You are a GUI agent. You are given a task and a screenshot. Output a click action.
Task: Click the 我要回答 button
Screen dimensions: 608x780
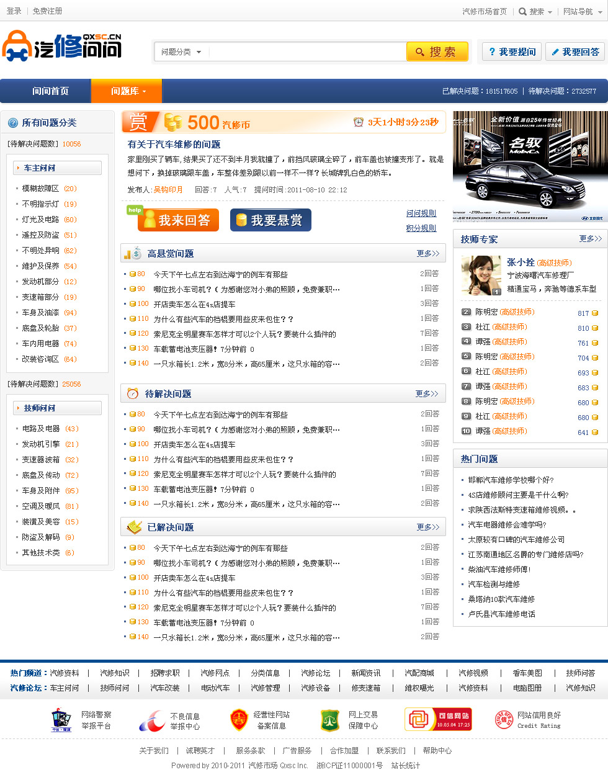575,52
